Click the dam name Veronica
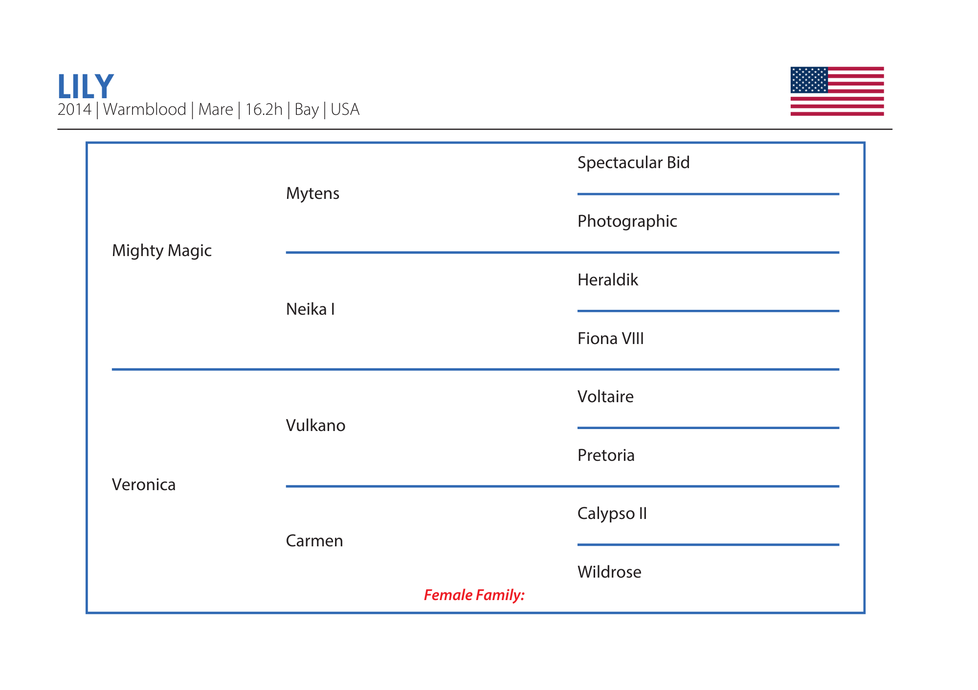 click(x=143, y=485)
